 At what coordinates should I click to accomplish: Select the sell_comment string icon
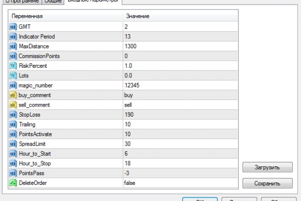point(13,105)
